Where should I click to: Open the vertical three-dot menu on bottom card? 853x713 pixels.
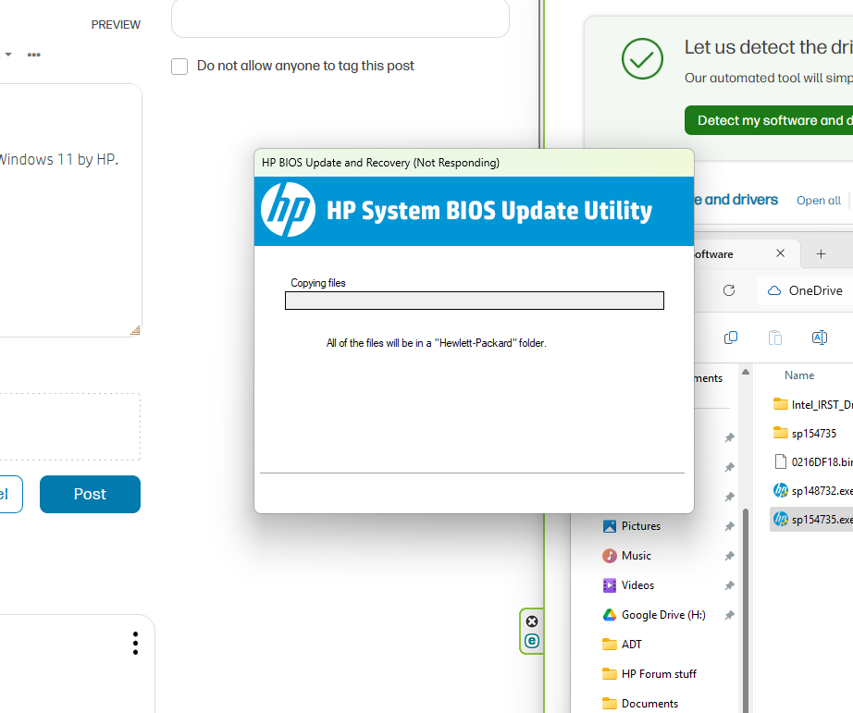click(x=135, y=643)
